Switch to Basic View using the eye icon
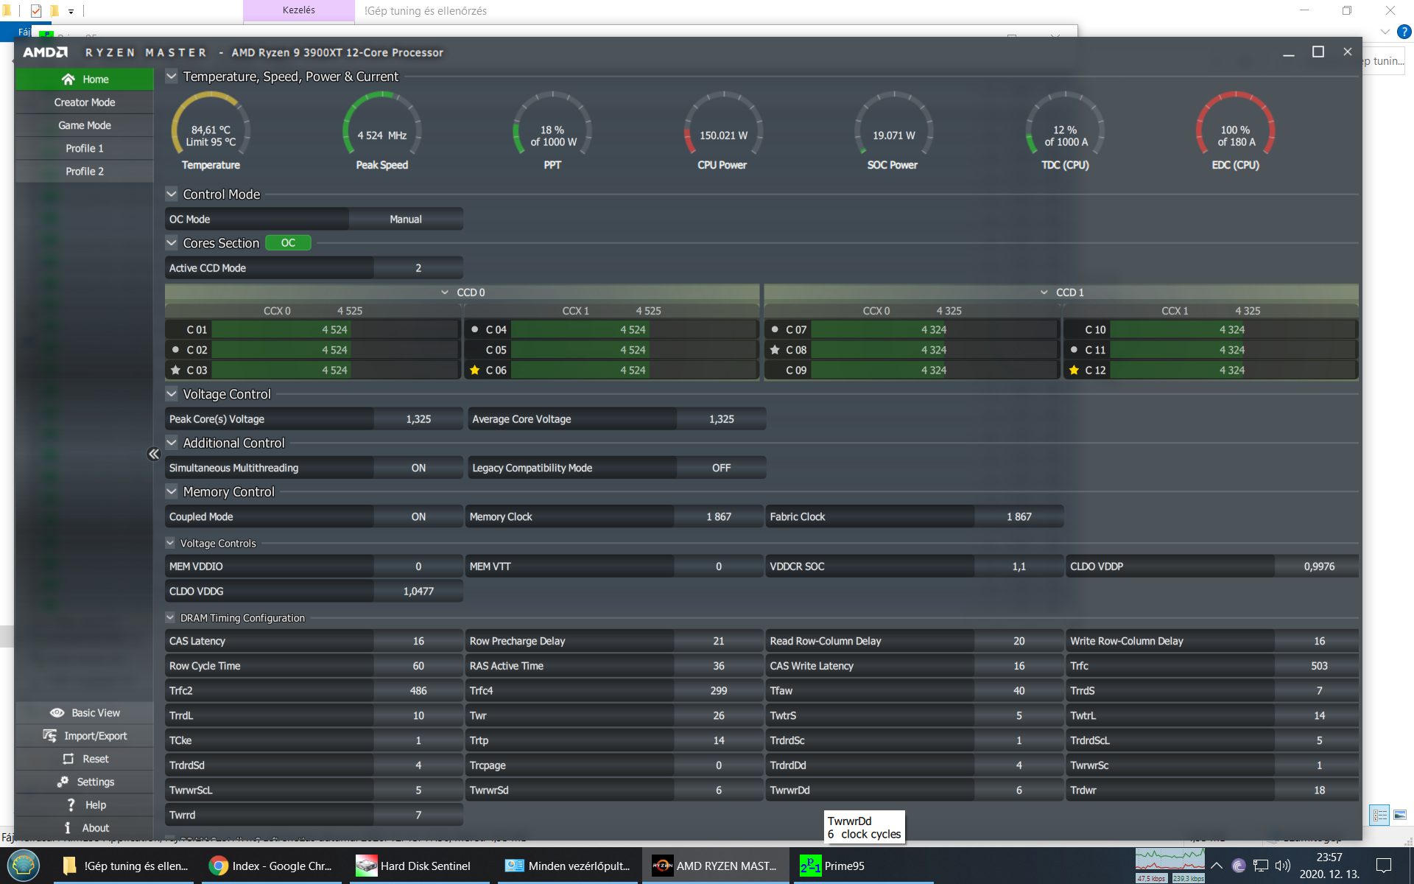 pos(85,712)
